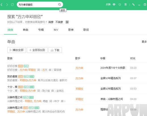
Task: Click the QR code icon beside 不满意
Action: 67,22
